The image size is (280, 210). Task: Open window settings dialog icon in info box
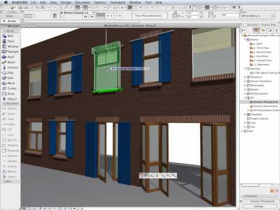coord(55,16)
